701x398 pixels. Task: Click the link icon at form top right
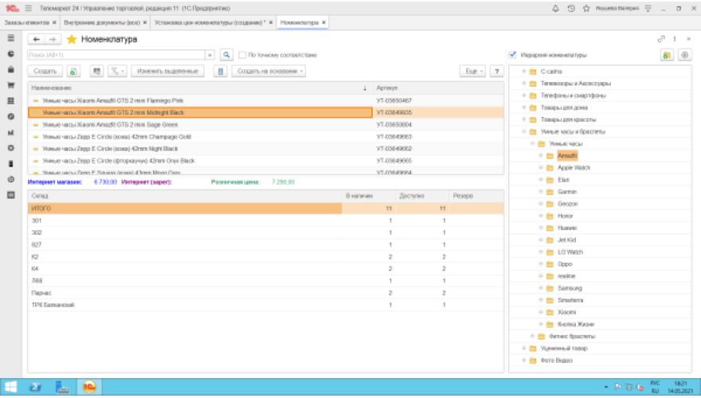(x=661, y=39)
